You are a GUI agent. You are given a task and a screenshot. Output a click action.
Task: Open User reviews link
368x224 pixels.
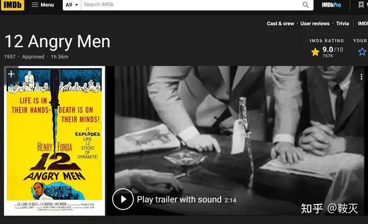[x=315, y=24]
